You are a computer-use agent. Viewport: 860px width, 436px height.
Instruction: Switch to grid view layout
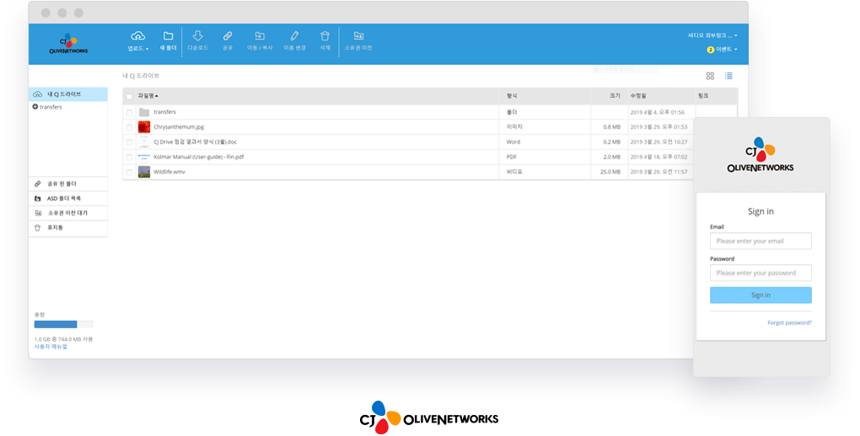[710, 76]
